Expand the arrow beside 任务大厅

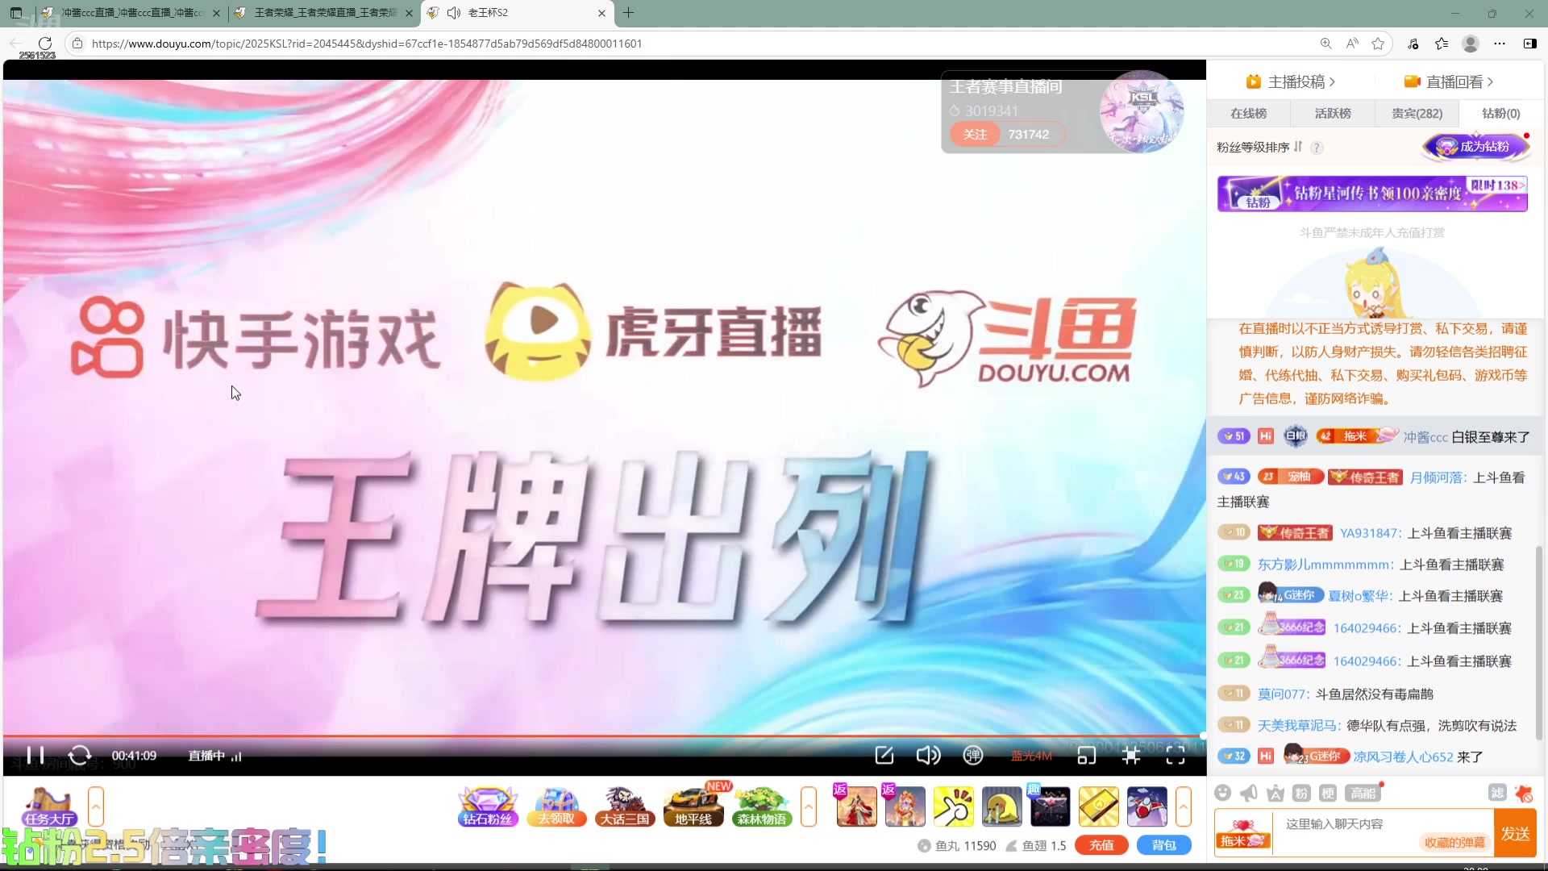pos(96,806)
